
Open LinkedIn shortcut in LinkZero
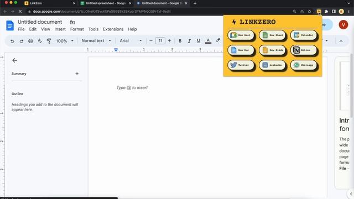(272, 65)
